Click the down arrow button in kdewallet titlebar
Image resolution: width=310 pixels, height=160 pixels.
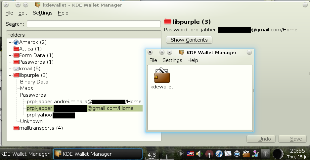[25, 5]
